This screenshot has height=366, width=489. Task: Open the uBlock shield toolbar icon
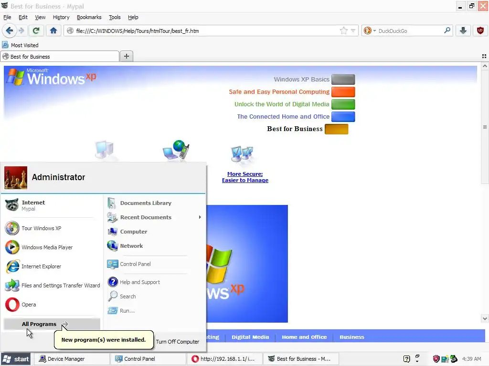(x=480, y=30)
